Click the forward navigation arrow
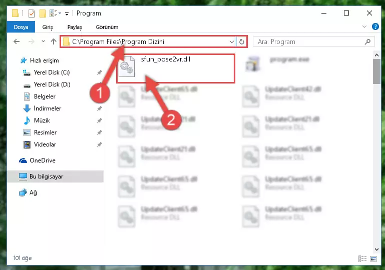385x270 pixels. 32,41
